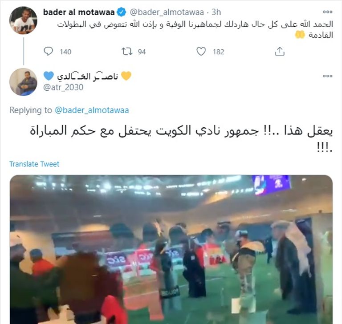This screenshot has height=324, width=342.
Task: Like the tweet with 182 likes
Action: tap(201, 52)
